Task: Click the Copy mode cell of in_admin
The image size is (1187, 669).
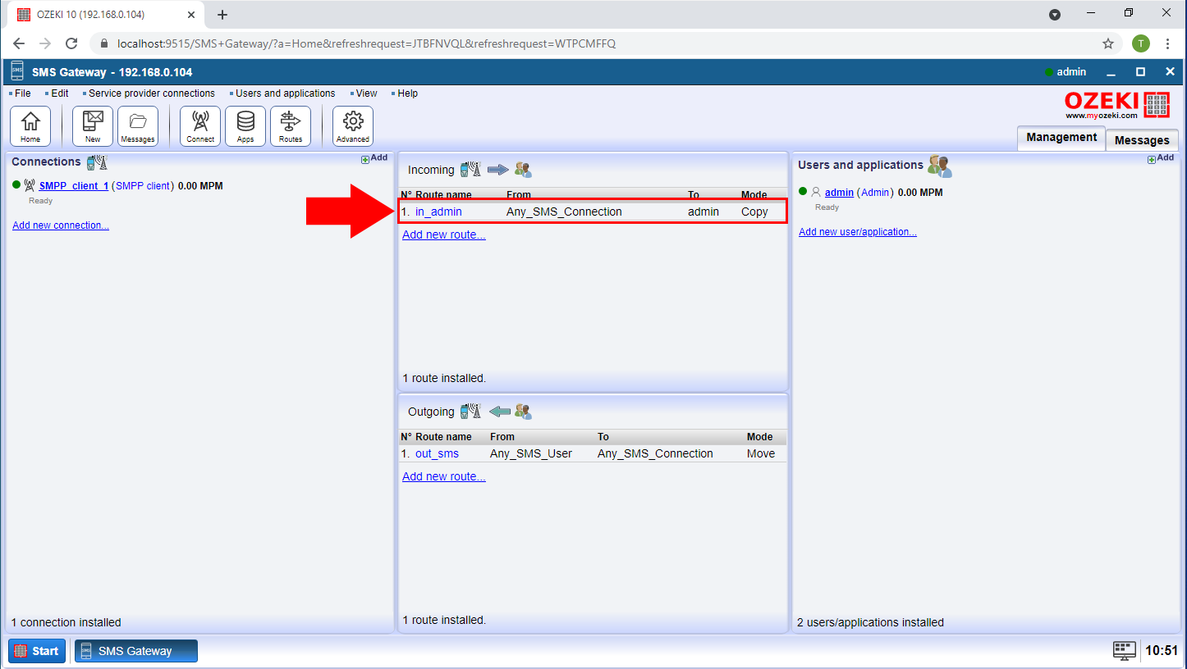Action: pos(754,212)
